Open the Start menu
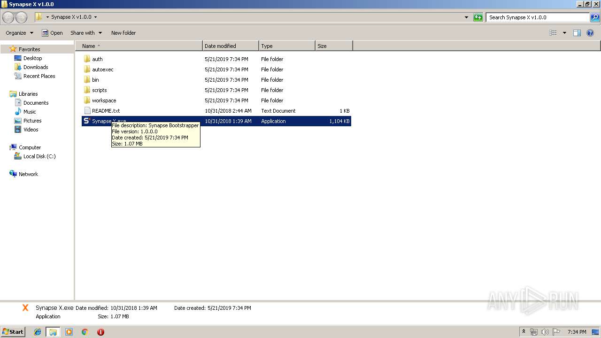 pos(13,332)
